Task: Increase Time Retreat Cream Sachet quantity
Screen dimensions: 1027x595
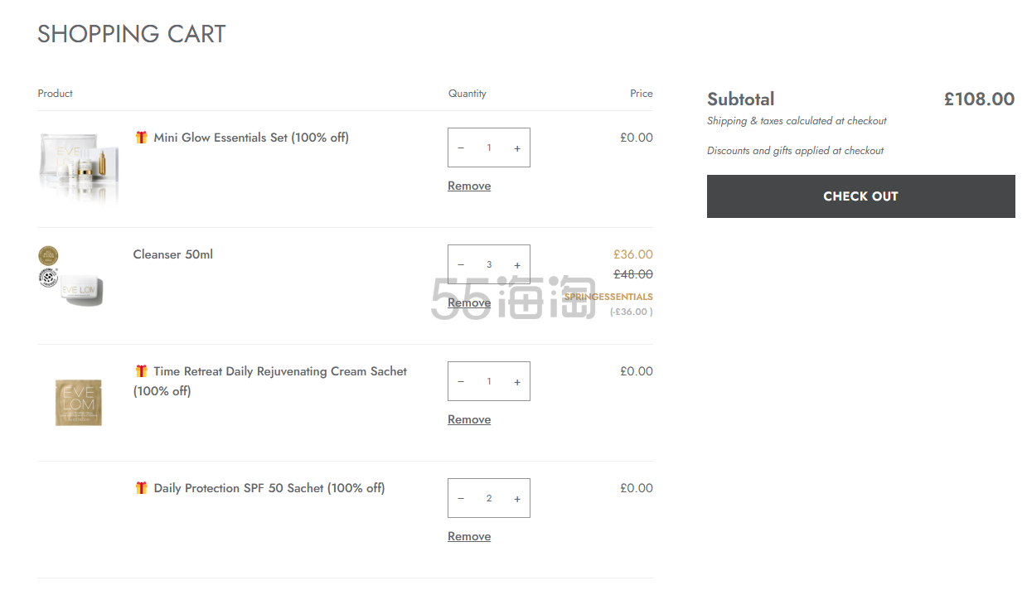Action: [x=517, y=382]
